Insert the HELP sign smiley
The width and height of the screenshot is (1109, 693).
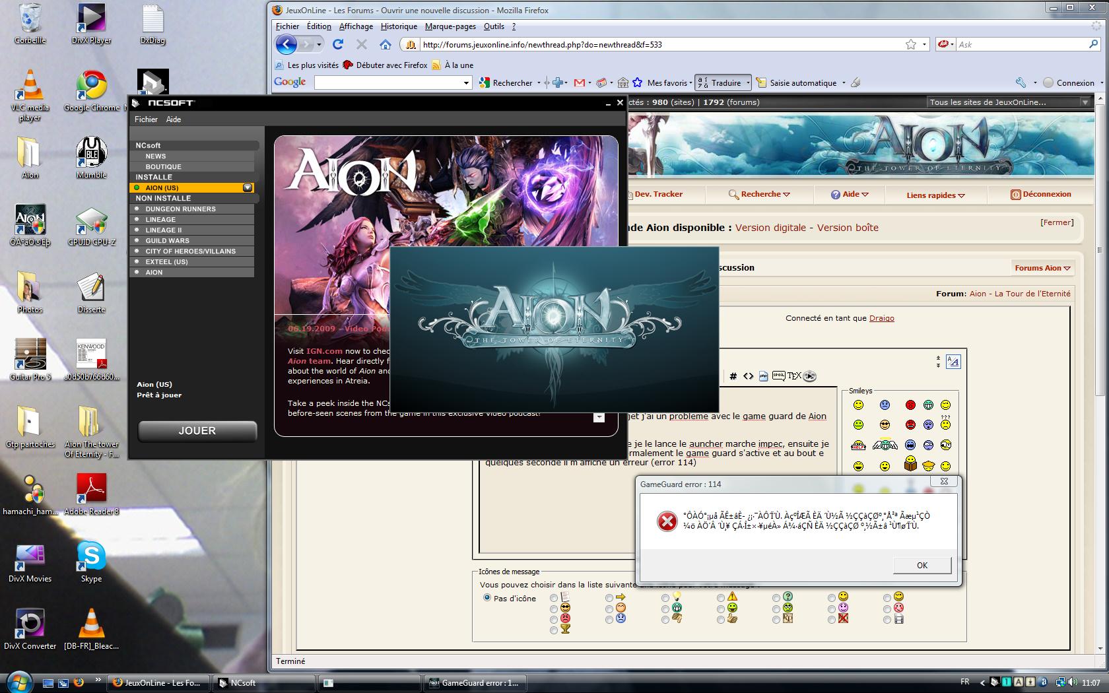(x=858, y=445)
